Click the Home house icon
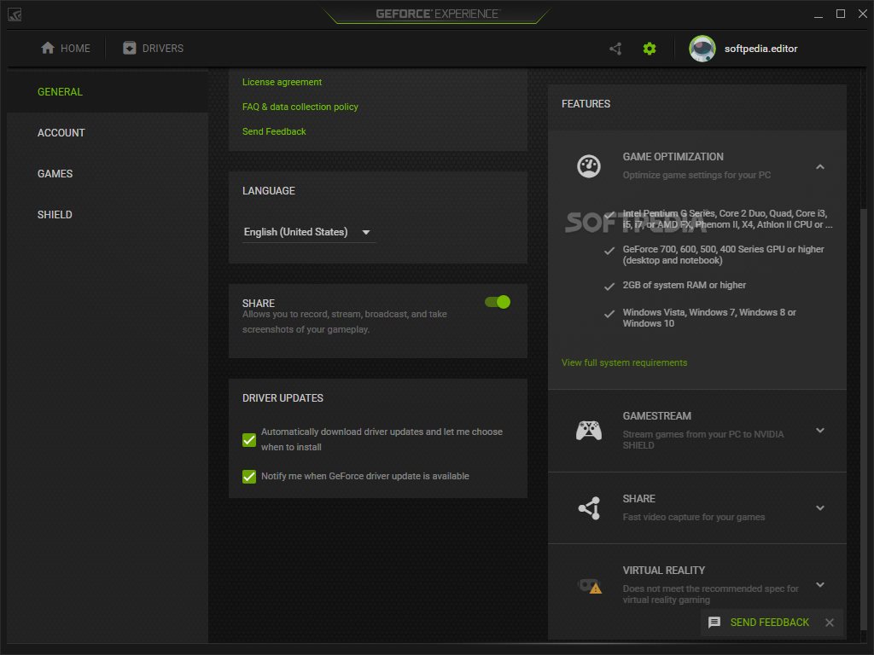This screenshot has width=874, height=655. (48, 48)
